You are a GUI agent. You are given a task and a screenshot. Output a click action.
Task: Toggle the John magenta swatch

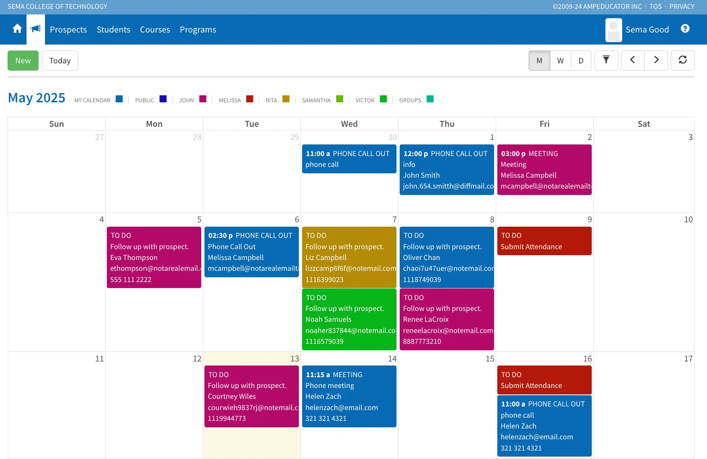(x=203, y=99)
